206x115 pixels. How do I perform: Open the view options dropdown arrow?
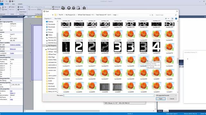pos(168,19)
